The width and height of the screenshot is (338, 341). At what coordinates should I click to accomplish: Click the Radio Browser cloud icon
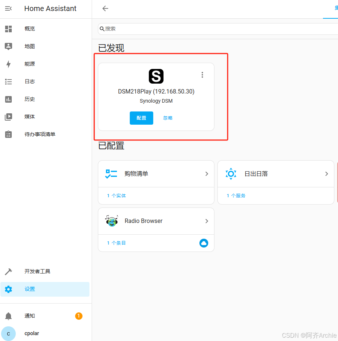coord(204,243)
